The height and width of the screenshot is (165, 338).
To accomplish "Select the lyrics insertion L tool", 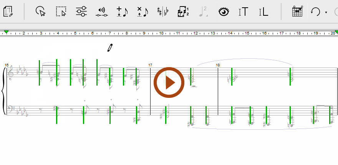I will tap(263, 12).
